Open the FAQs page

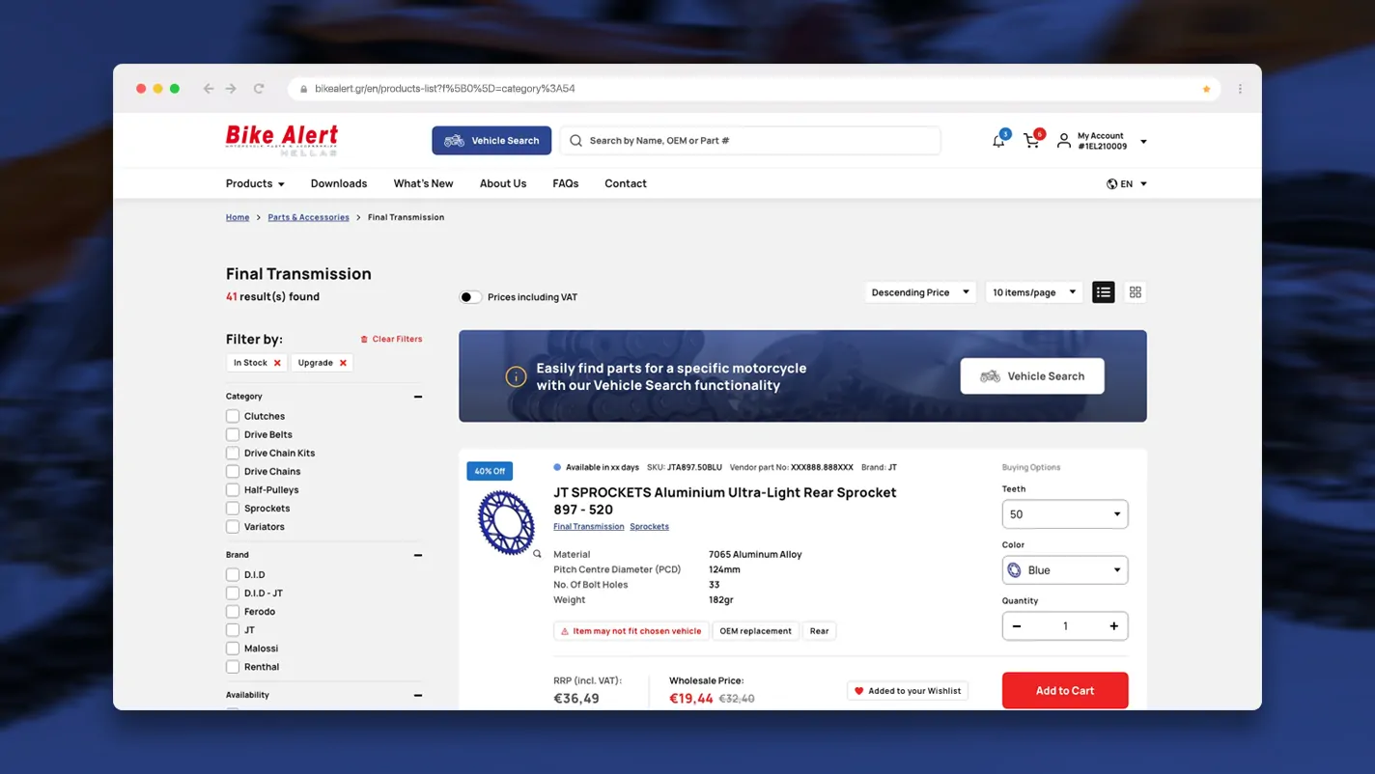click(566, 183)
